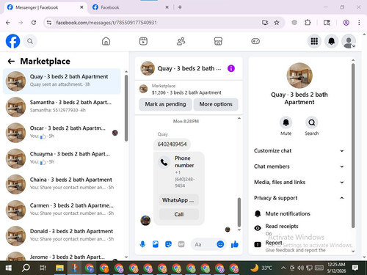Open Donald apartment conversation
The image size is (367, 275).
tap(62, 235)
